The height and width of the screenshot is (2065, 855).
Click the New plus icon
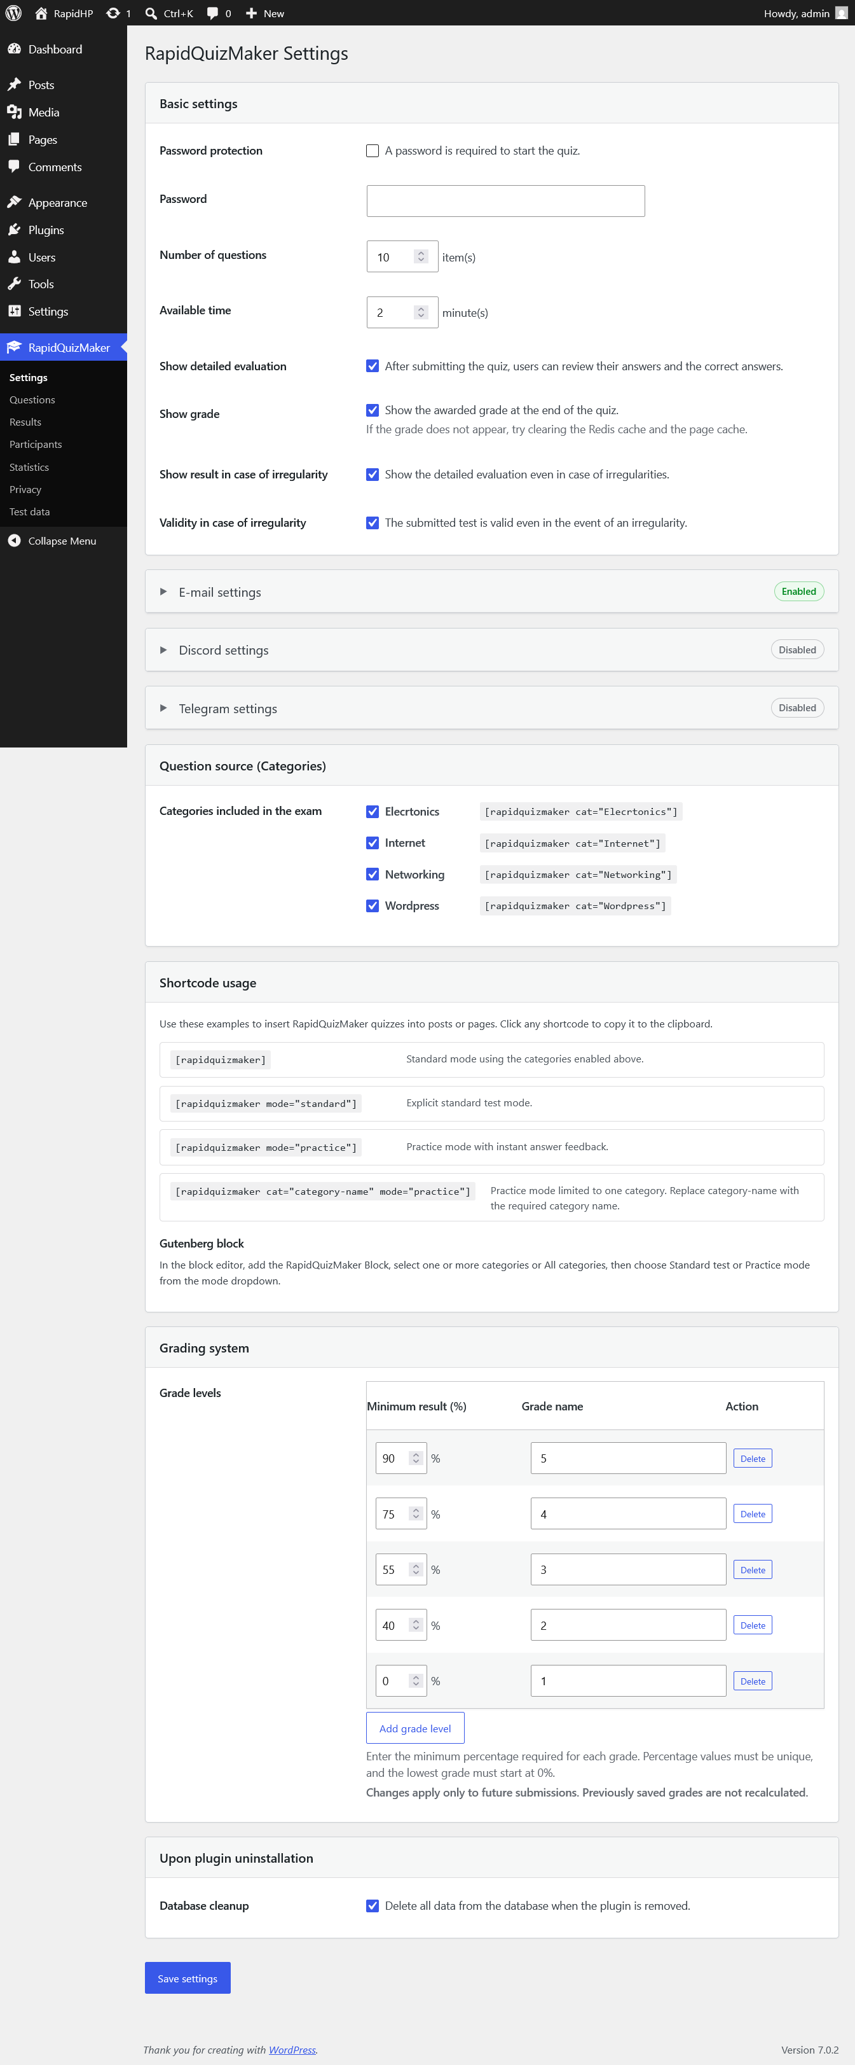click(x=251, y=13)
